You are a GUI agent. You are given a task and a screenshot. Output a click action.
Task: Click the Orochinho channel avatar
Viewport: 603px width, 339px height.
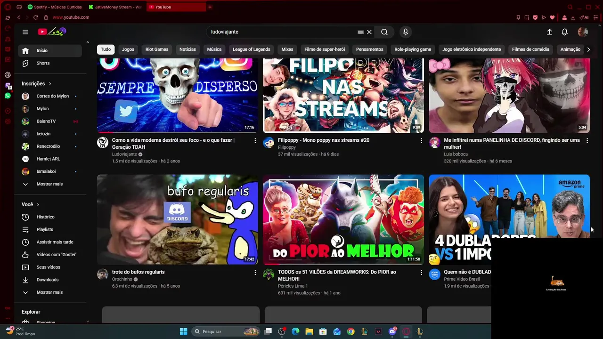pos(103,274)
